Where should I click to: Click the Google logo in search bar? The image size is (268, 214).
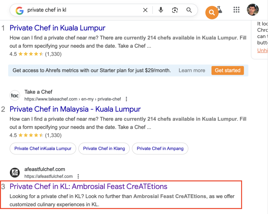coord(19,10)
